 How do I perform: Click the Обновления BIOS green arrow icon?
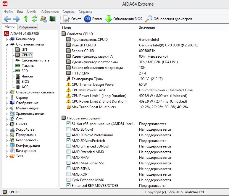pyautogui.click(x=109, y=19)
